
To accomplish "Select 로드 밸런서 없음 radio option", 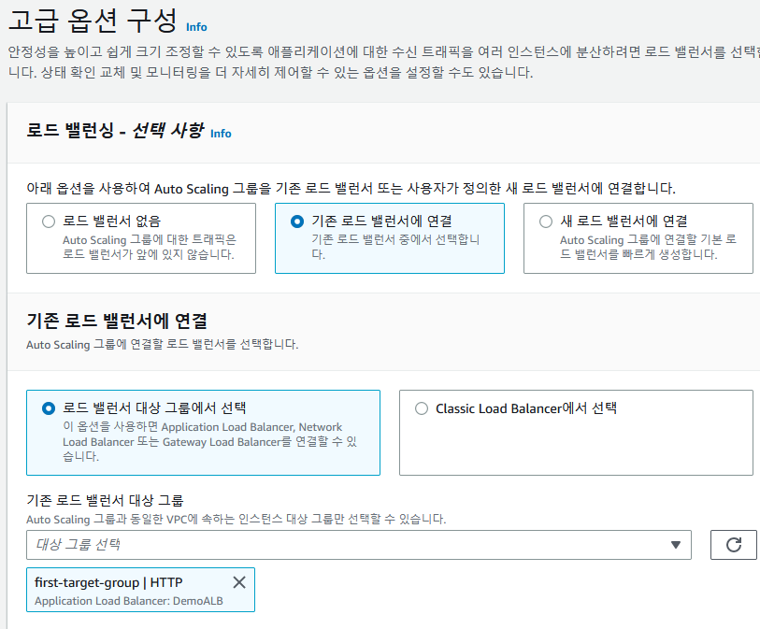I will [x=49, y=222].
